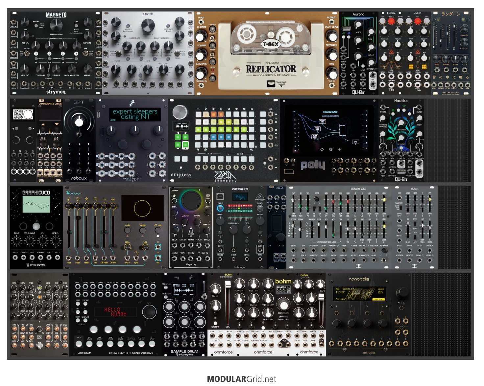The width and height of the screenshot is (484, 386).
Task: Click the nanopolis logo
Action: (x=359, y=279)
